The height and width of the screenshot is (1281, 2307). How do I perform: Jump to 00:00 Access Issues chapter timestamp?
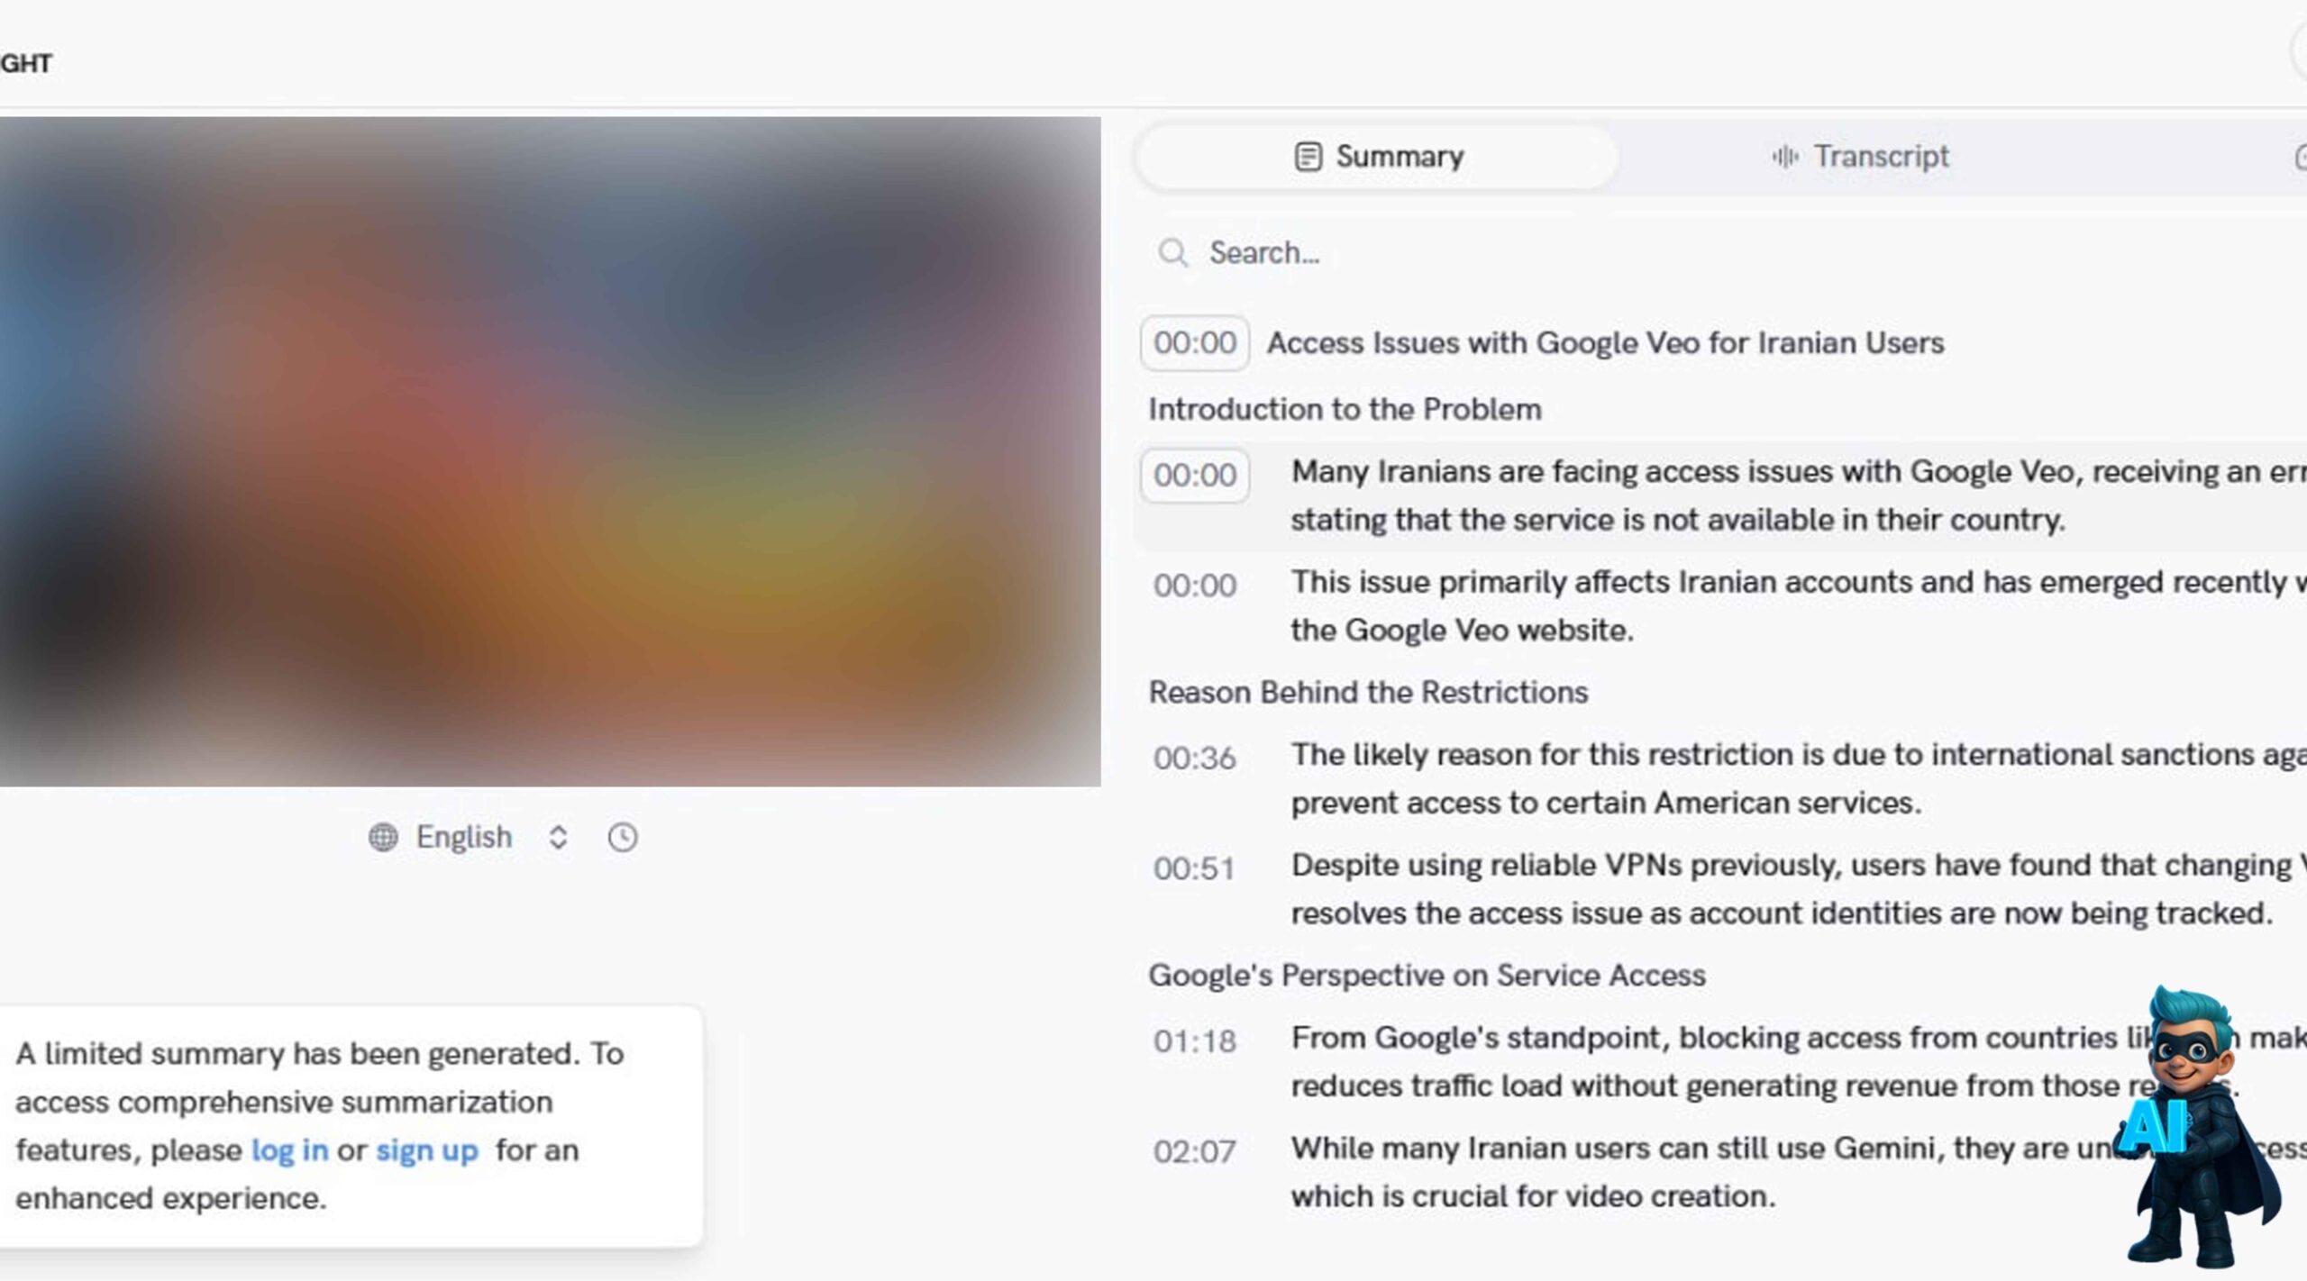pyautogui.click(x=1195, y=343)
